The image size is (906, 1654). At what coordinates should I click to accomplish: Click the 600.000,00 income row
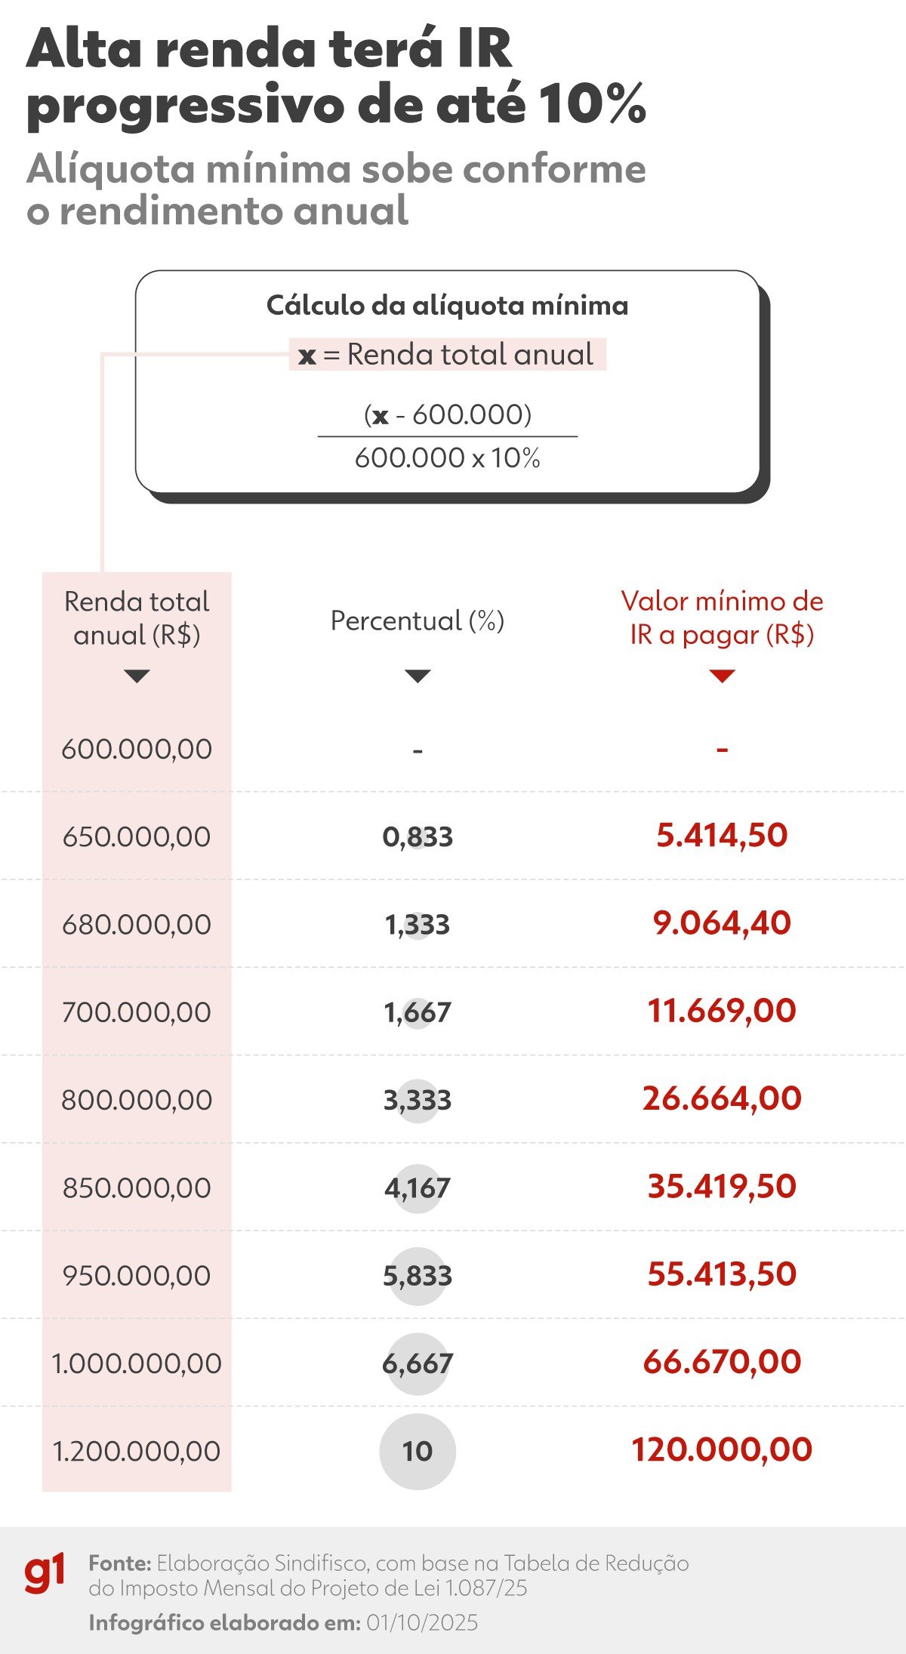(x=137, y=749)
